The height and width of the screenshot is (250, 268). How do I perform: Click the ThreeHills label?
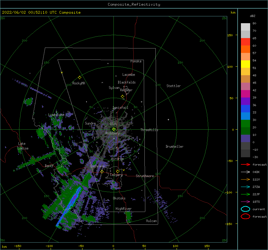click(x=149, y=130)
